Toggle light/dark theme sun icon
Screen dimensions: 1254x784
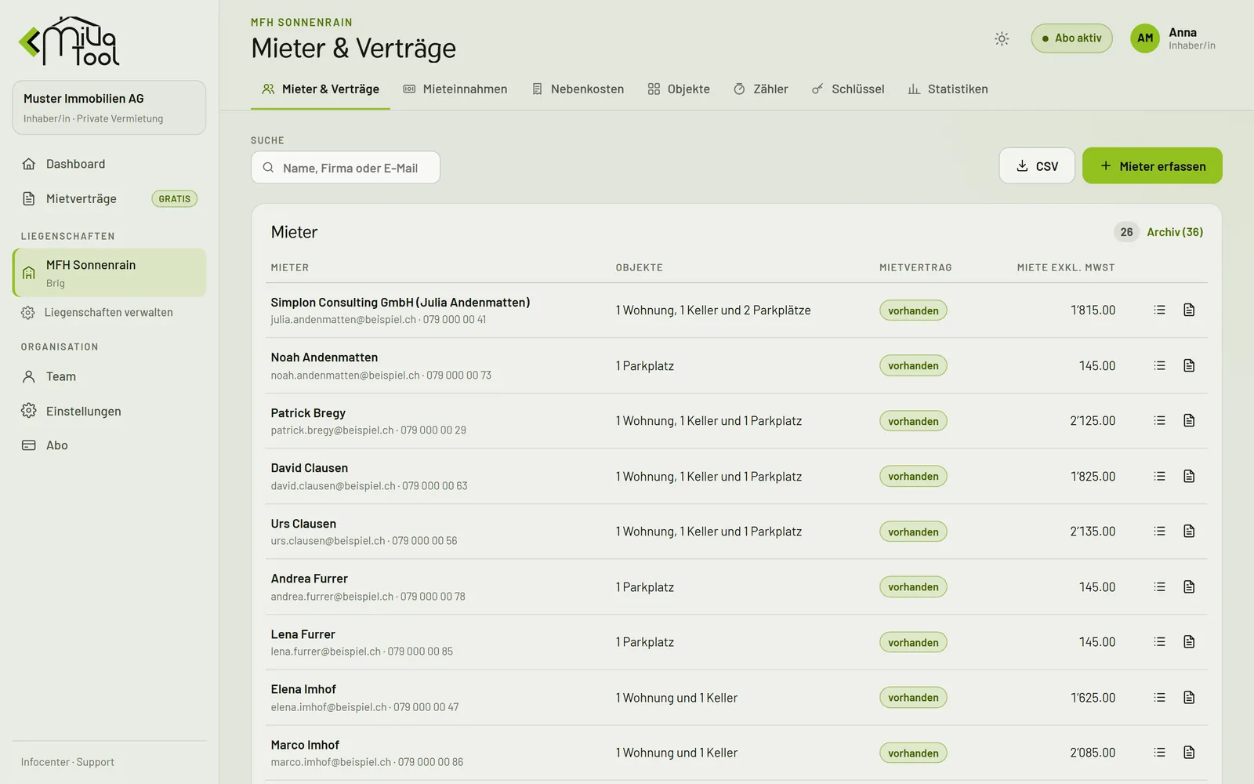point(1002,38)
